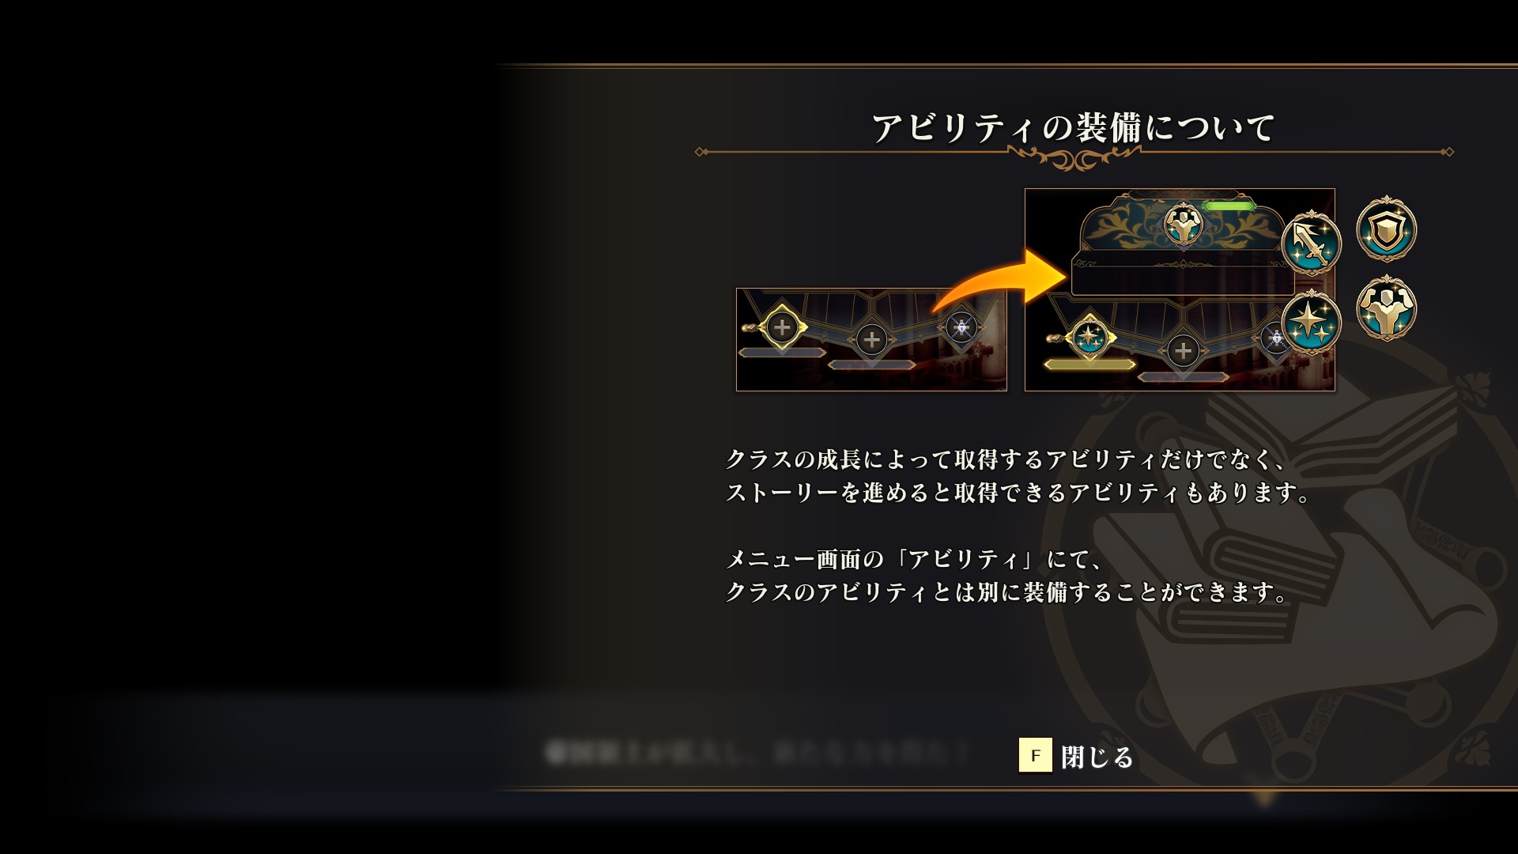
Task: Click the yellow highlighted label under the star slot
Action: (1089, 365)
